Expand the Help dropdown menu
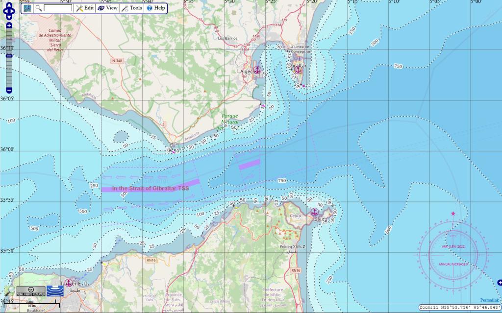 (156, 8)
